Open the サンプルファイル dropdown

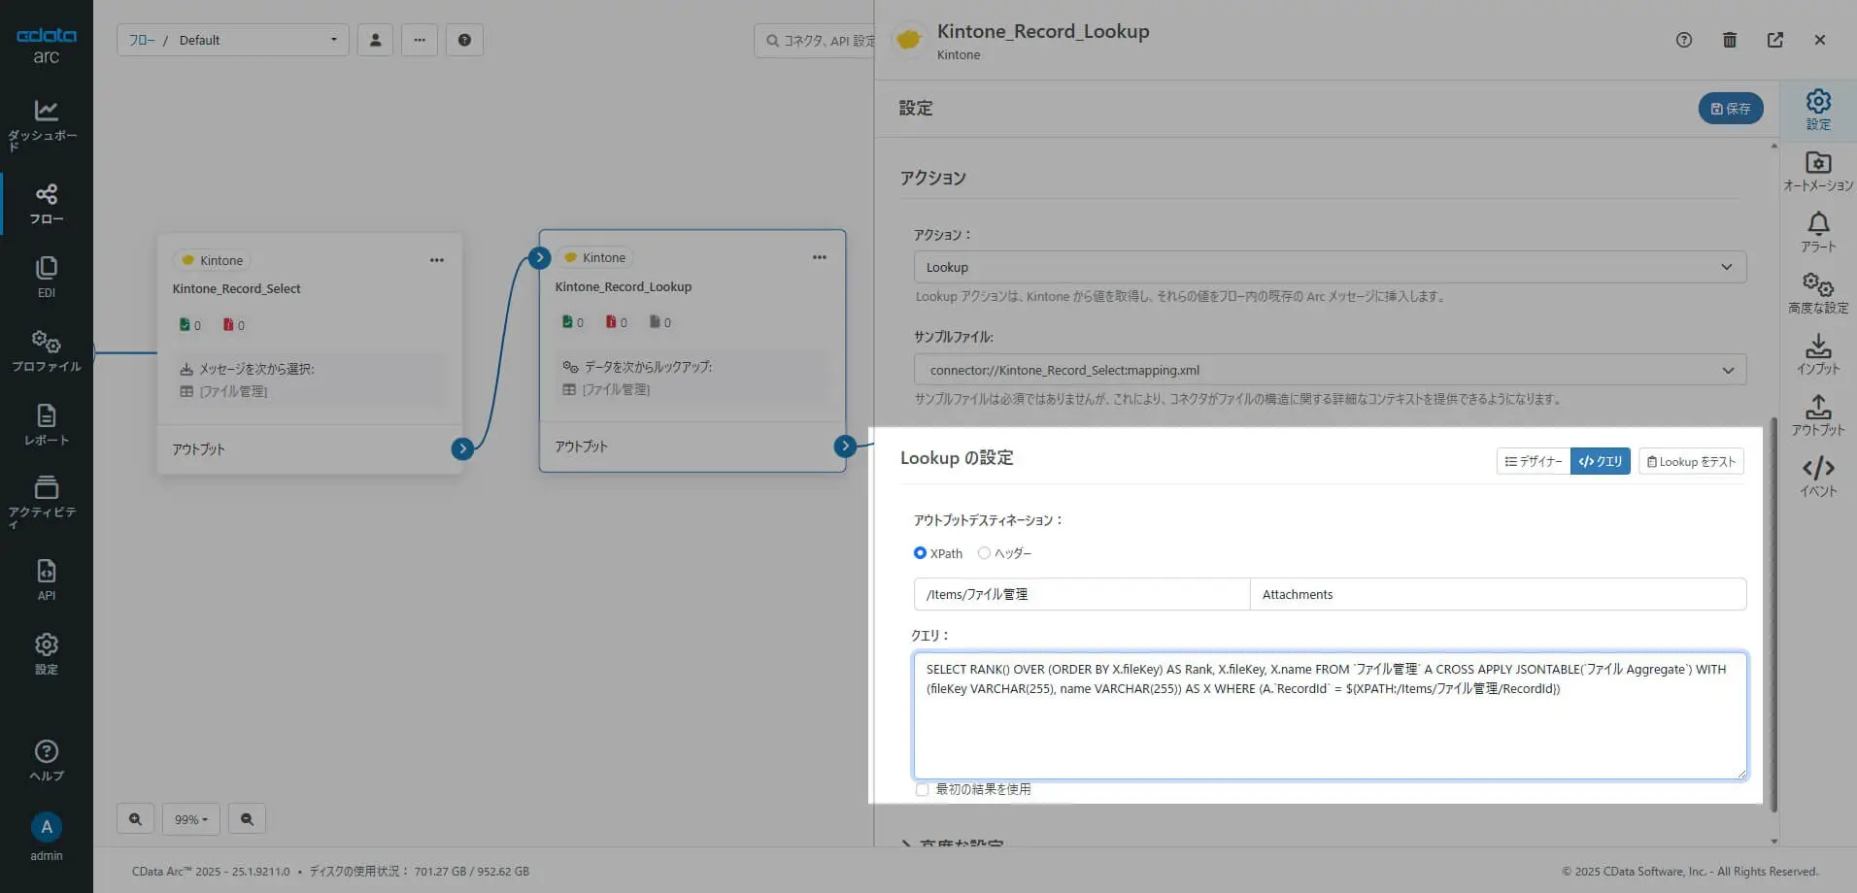pos(1330,370)
